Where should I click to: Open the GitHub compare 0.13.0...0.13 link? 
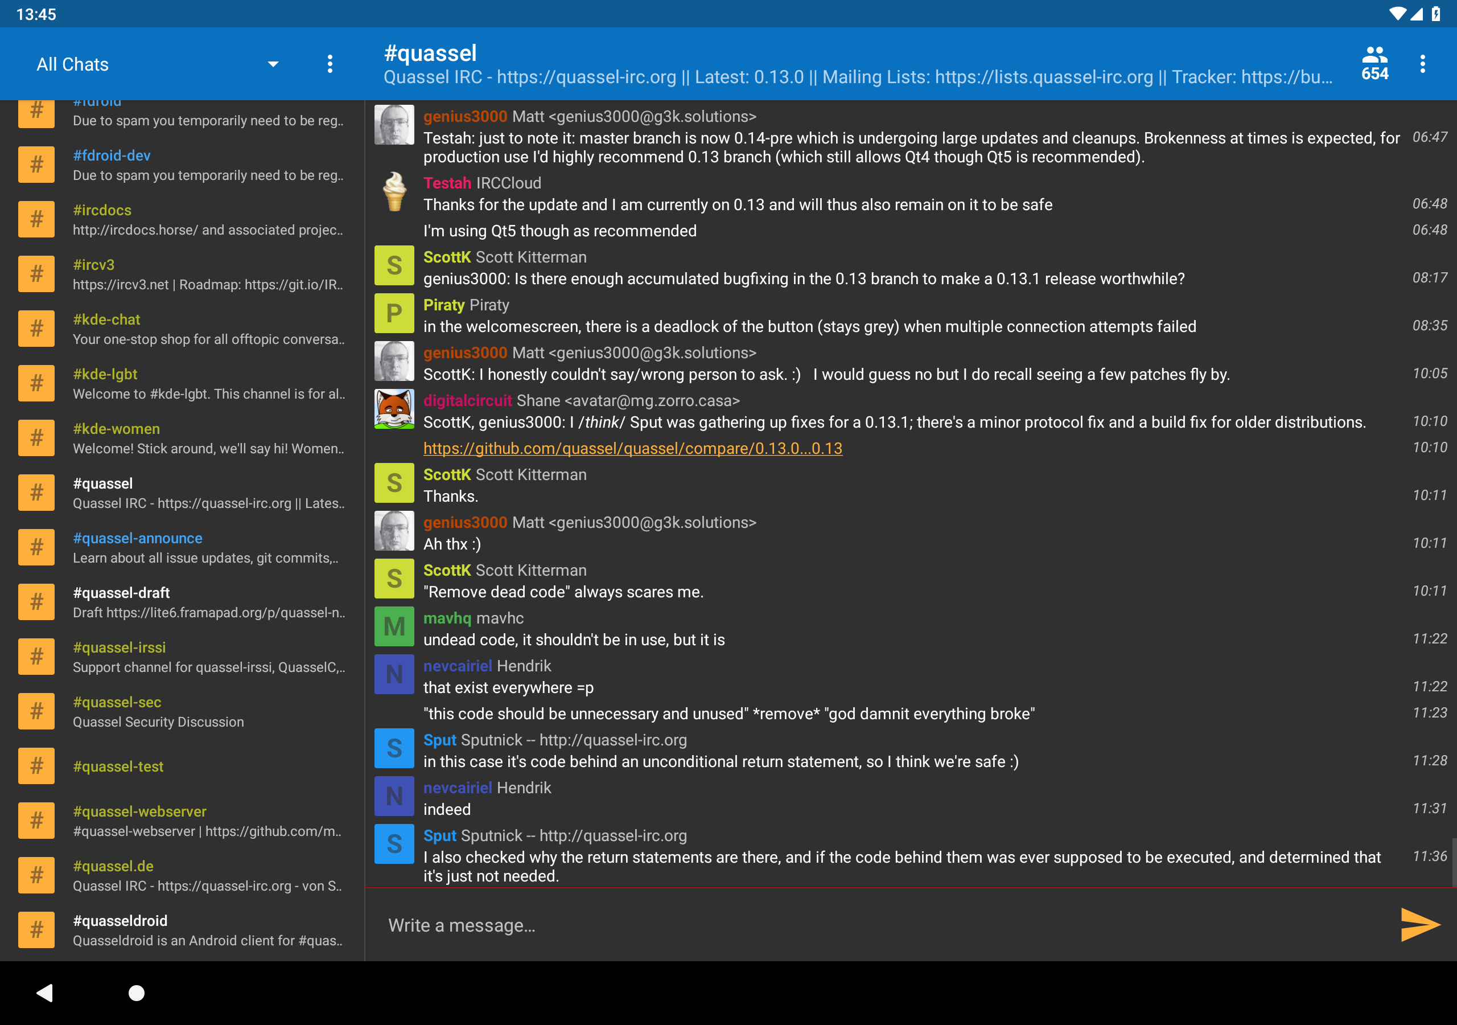633,448
